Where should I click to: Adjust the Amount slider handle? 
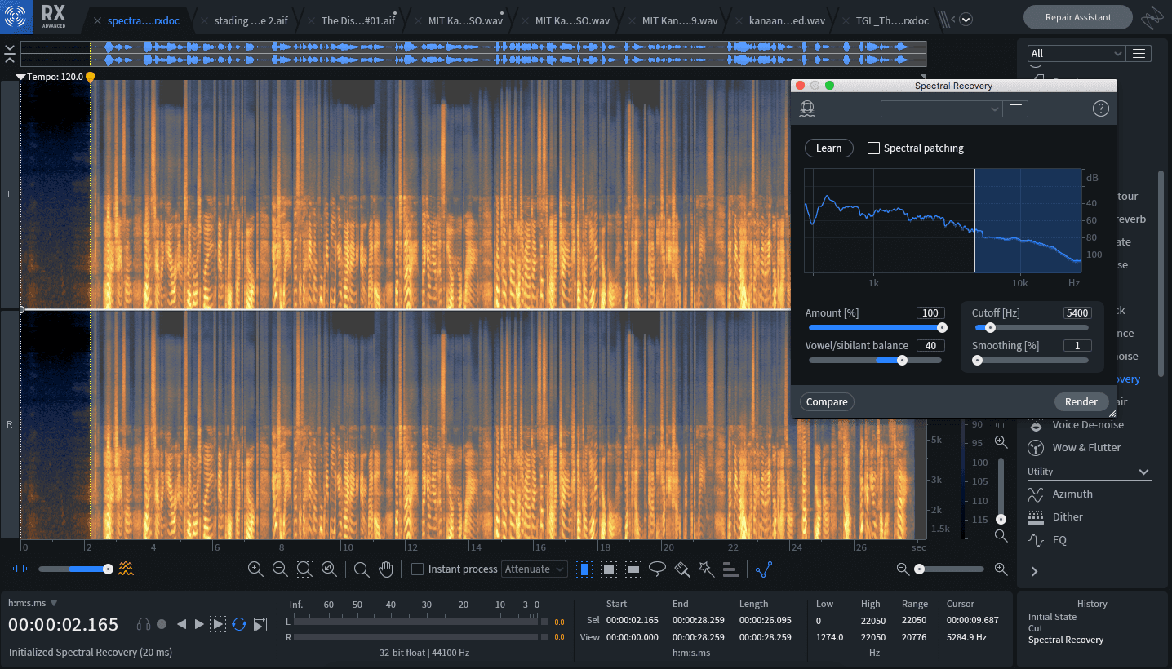[x=942, y=327]
